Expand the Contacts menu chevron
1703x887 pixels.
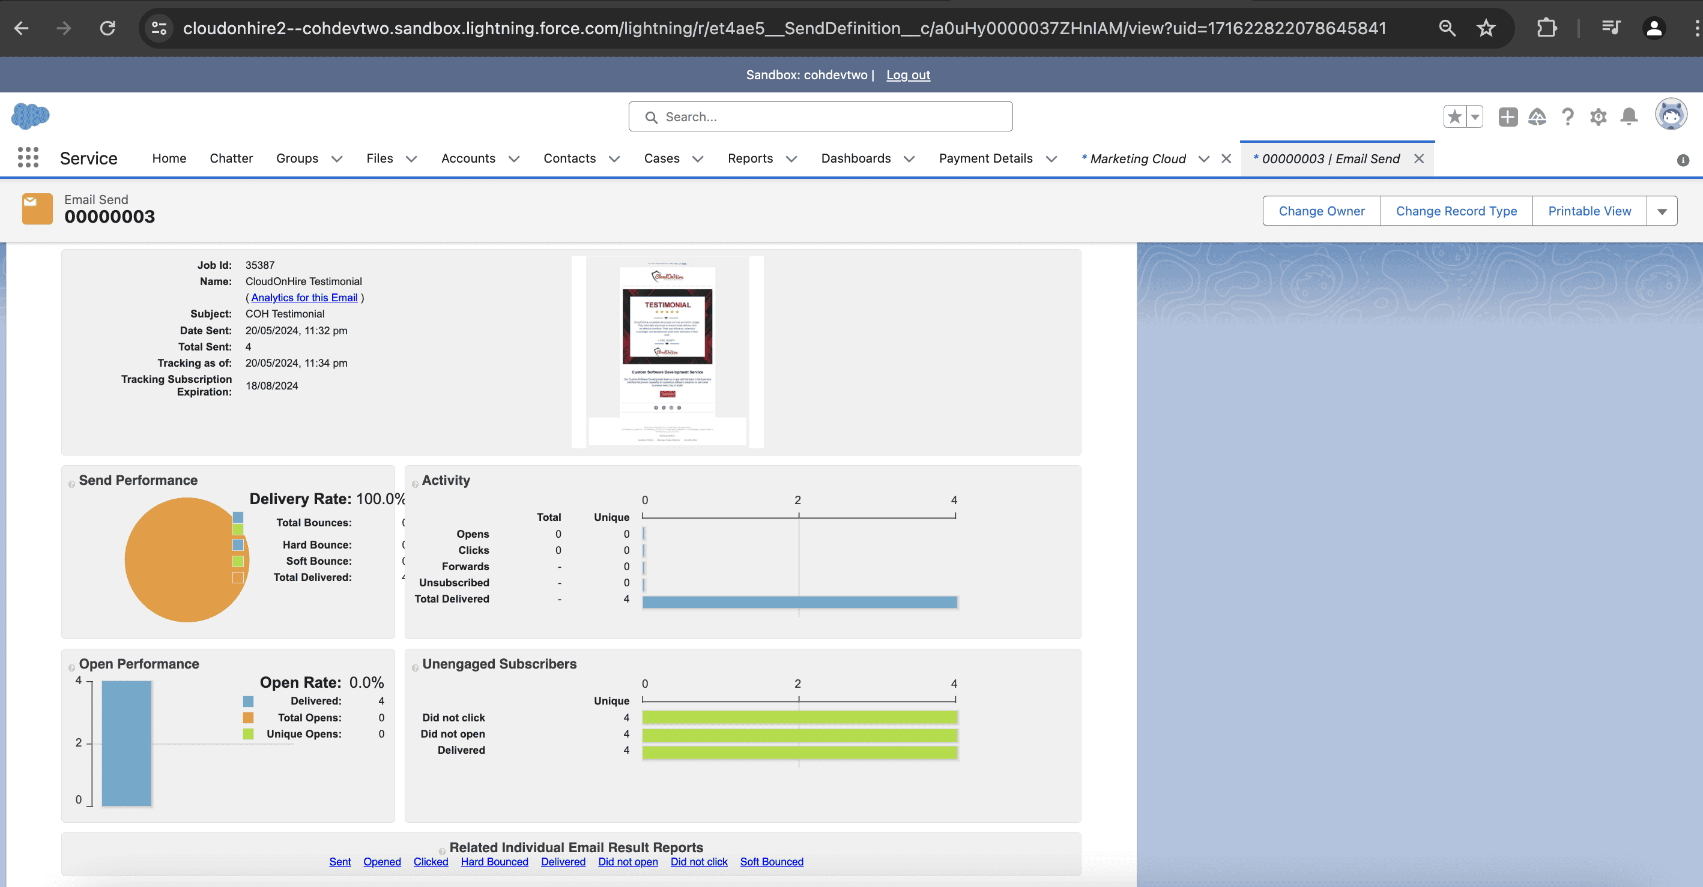[x=614, y=158]
